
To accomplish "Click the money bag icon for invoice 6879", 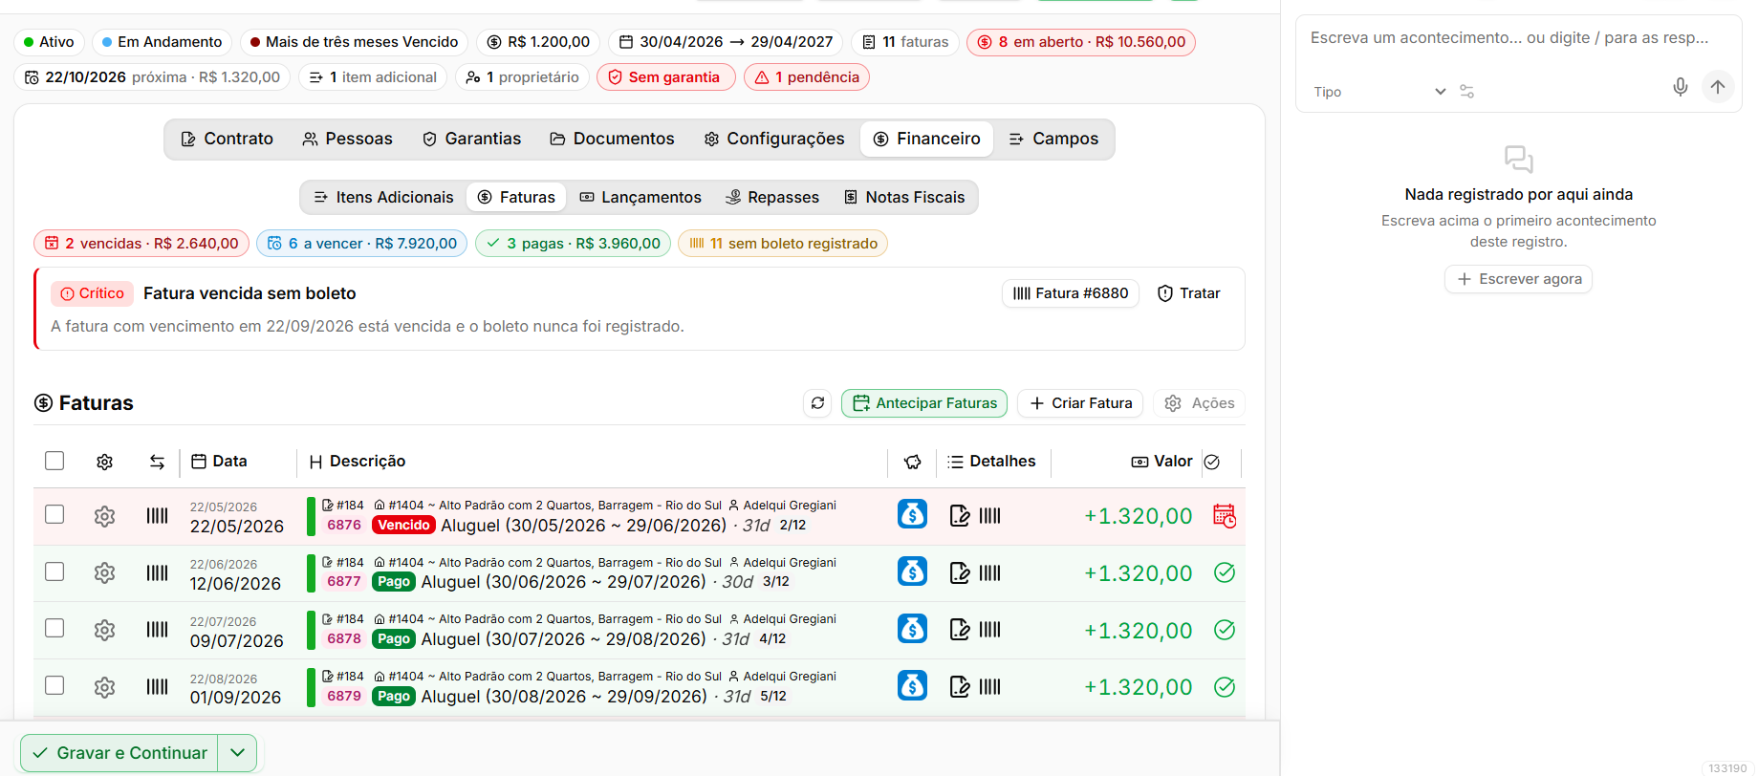I will coord(912,685).
